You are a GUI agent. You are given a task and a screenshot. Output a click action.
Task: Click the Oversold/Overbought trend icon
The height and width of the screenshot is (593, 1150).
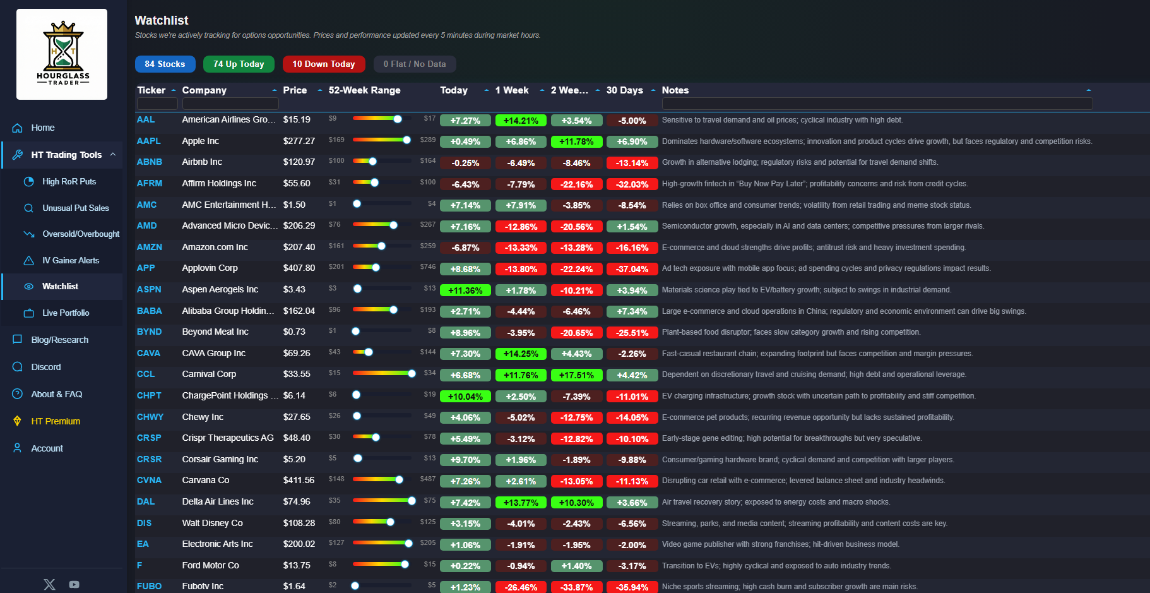pos(29,234)
